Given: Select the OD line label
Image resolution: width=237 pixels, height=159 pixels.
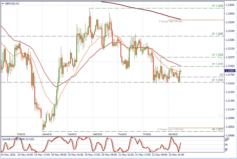Looking at the screenshot, I should coord(221,75).
